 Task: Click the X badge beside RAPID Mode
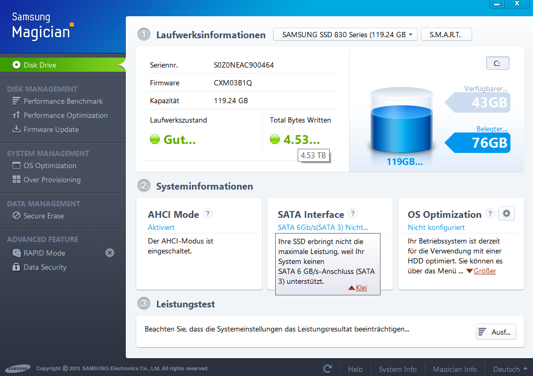tap(110, 253)
